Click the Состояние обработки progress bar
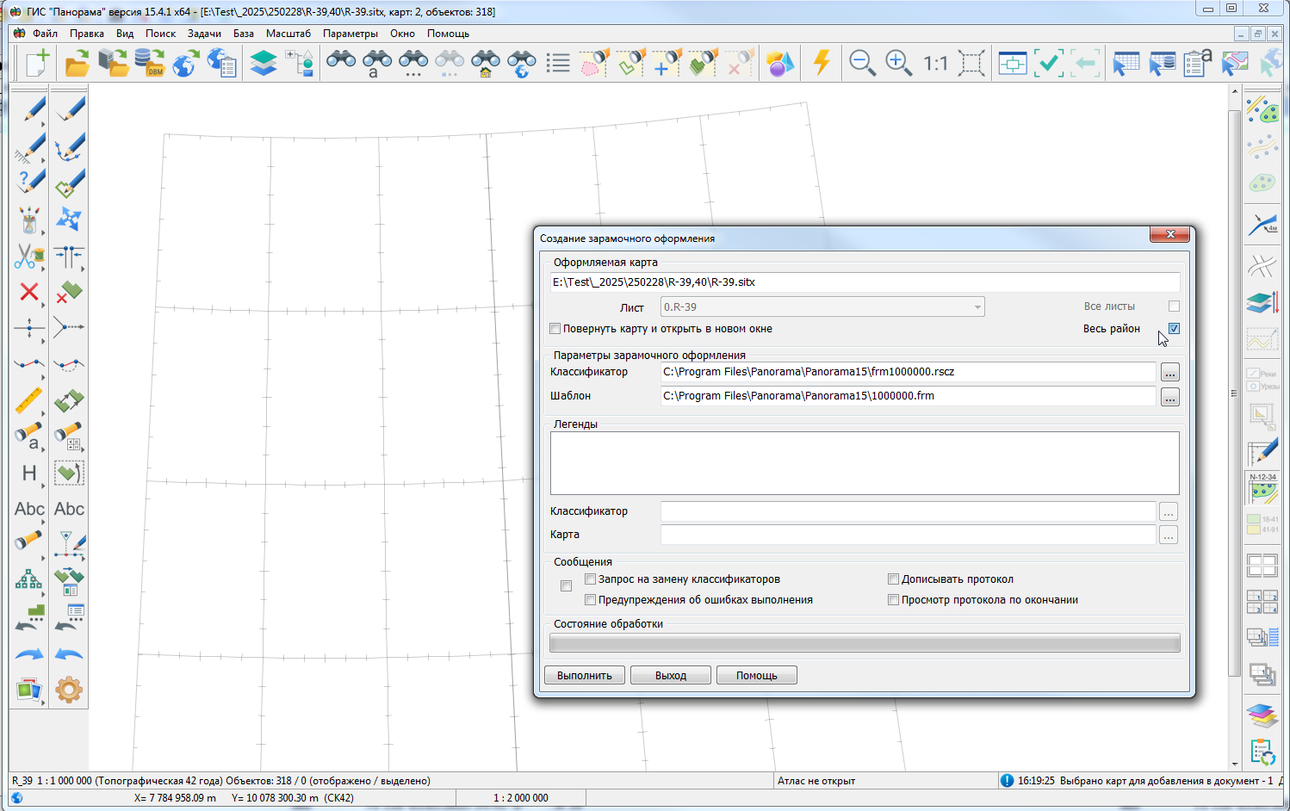The image size is (1290, 811). 865,643
